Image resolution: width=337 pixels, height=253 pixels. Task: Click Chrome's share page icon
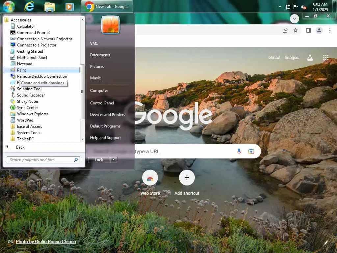(285, 30)
